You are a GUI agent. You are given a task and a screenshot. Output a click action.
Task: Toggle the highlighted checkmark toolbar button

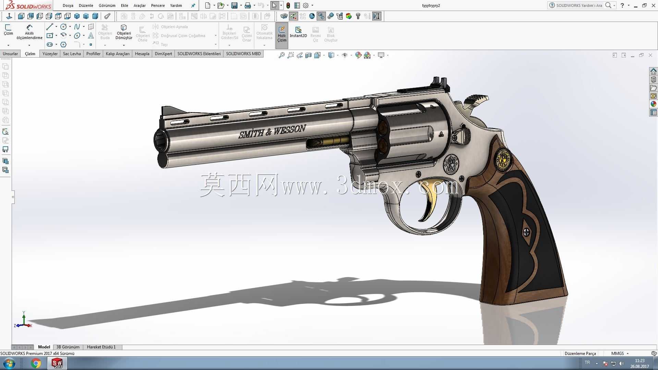pos(293,16)
